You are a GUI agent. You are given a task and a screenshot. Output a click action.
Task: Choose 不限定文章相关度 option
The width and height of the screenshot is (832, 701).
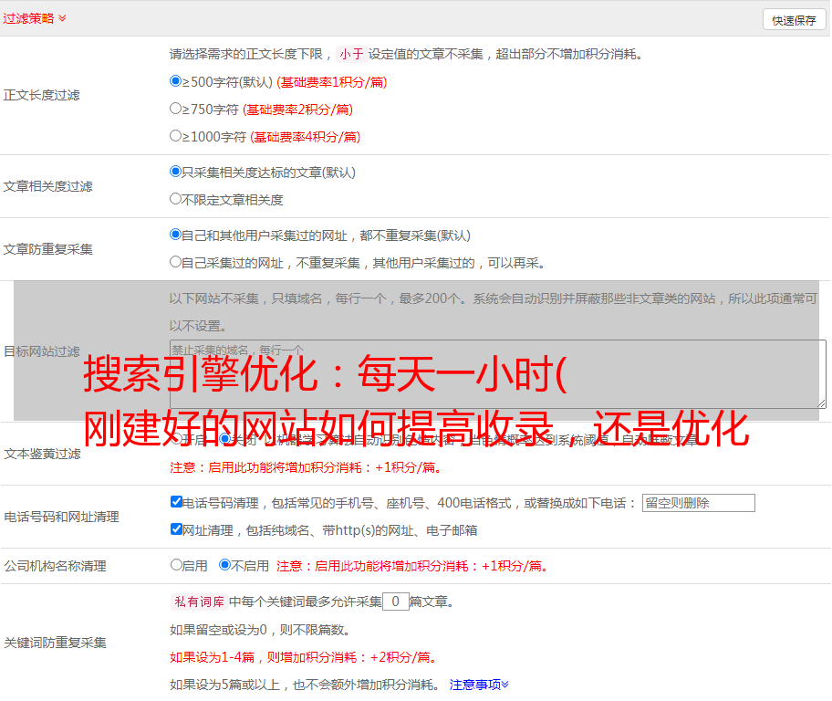click(x=175, y=199)
